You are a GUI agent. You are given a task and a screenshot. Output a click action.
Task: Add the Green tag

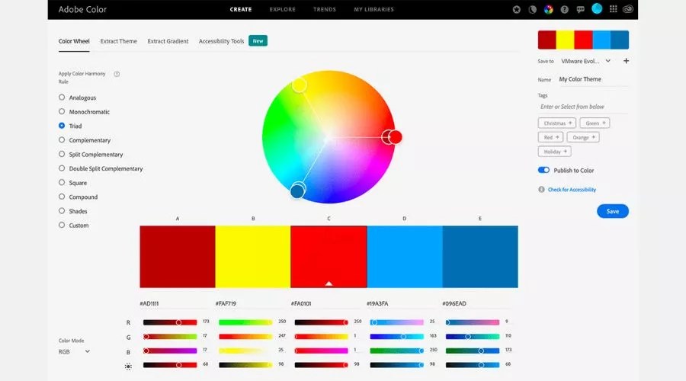point(595,123)
